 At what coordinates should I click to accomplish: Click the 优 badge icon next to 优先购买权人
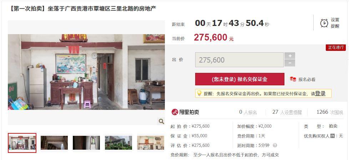pyautogui.click(x=333, y=136)
